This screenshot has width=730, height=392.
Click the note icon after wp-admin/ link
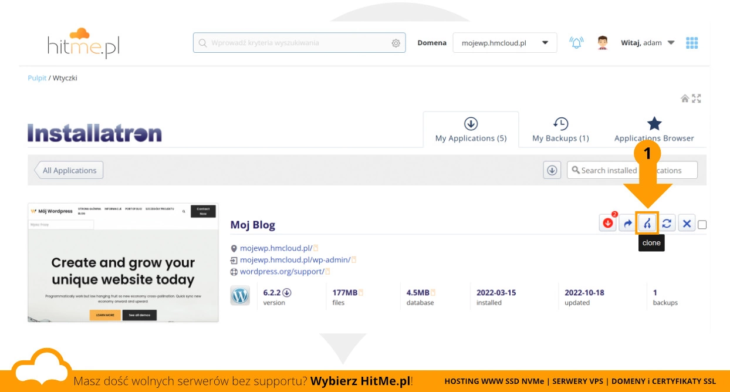[354, 260]
